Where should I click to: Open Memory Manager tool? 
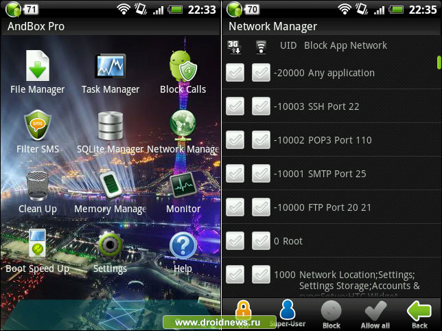pyautogui.click(x=110, y=187)
